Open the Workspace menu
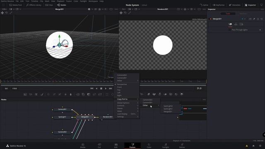265x149 pixels. point(93,1)
